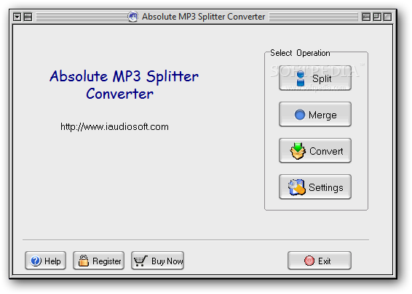The width and height of the screenshot is (412, 294).
Task: Close the window via rightmost title button
Action: point(387,17)
